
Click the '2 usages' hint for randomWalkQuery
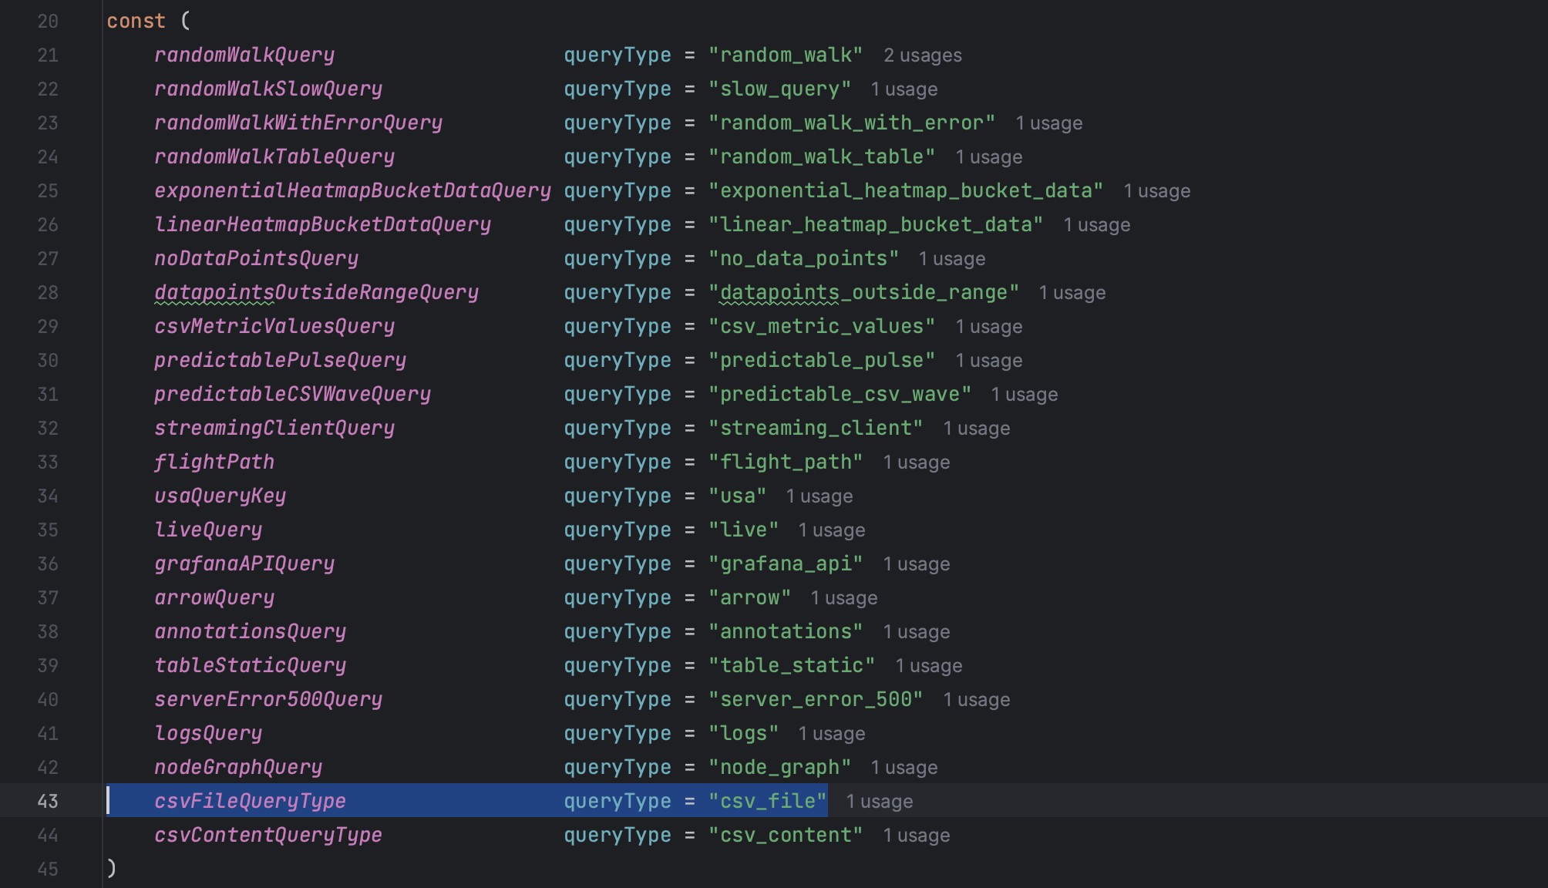tap(922, 55)
